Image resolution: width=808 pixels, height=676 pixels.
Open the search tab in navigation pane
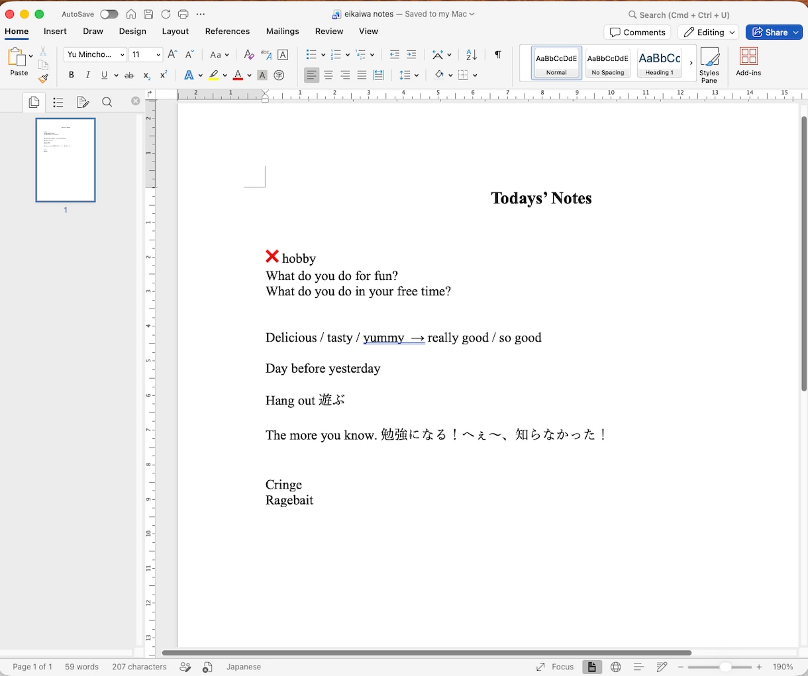[x=107, y=102]
